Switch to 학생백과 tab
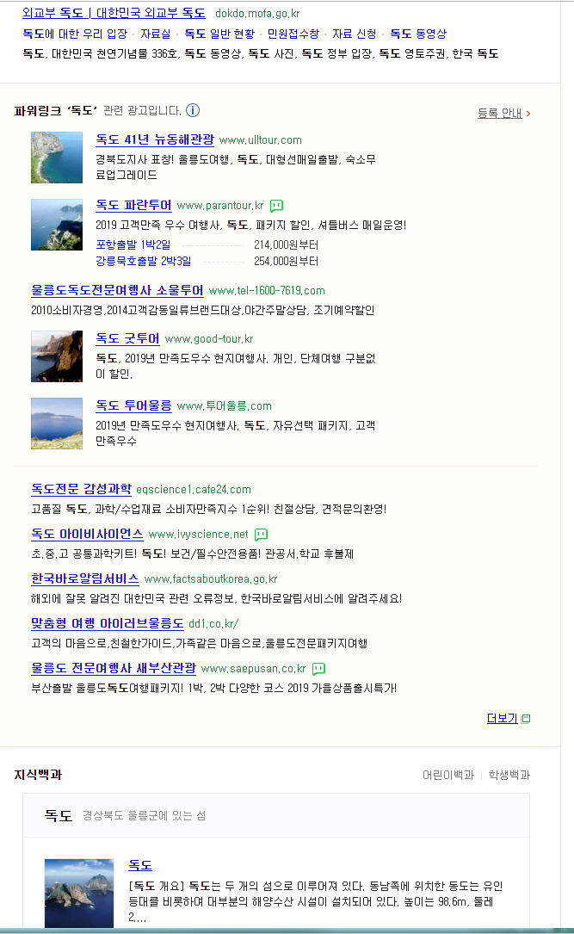This screenshot has width=574, height=934. [509, 775]
